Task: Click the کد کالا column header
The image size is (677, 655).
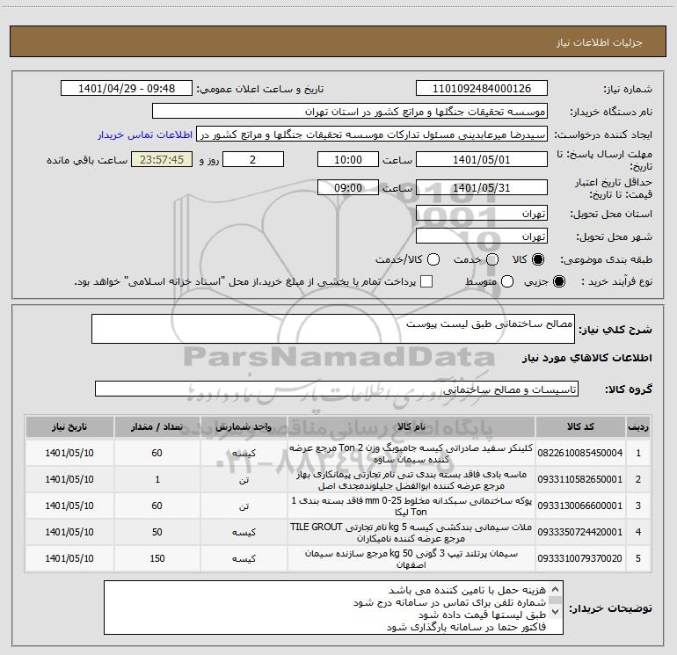Action: pyautogui.click(x=580, y=427)
